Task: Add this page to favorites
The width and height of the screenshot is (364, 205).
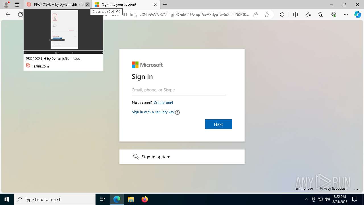Action: 267,15
